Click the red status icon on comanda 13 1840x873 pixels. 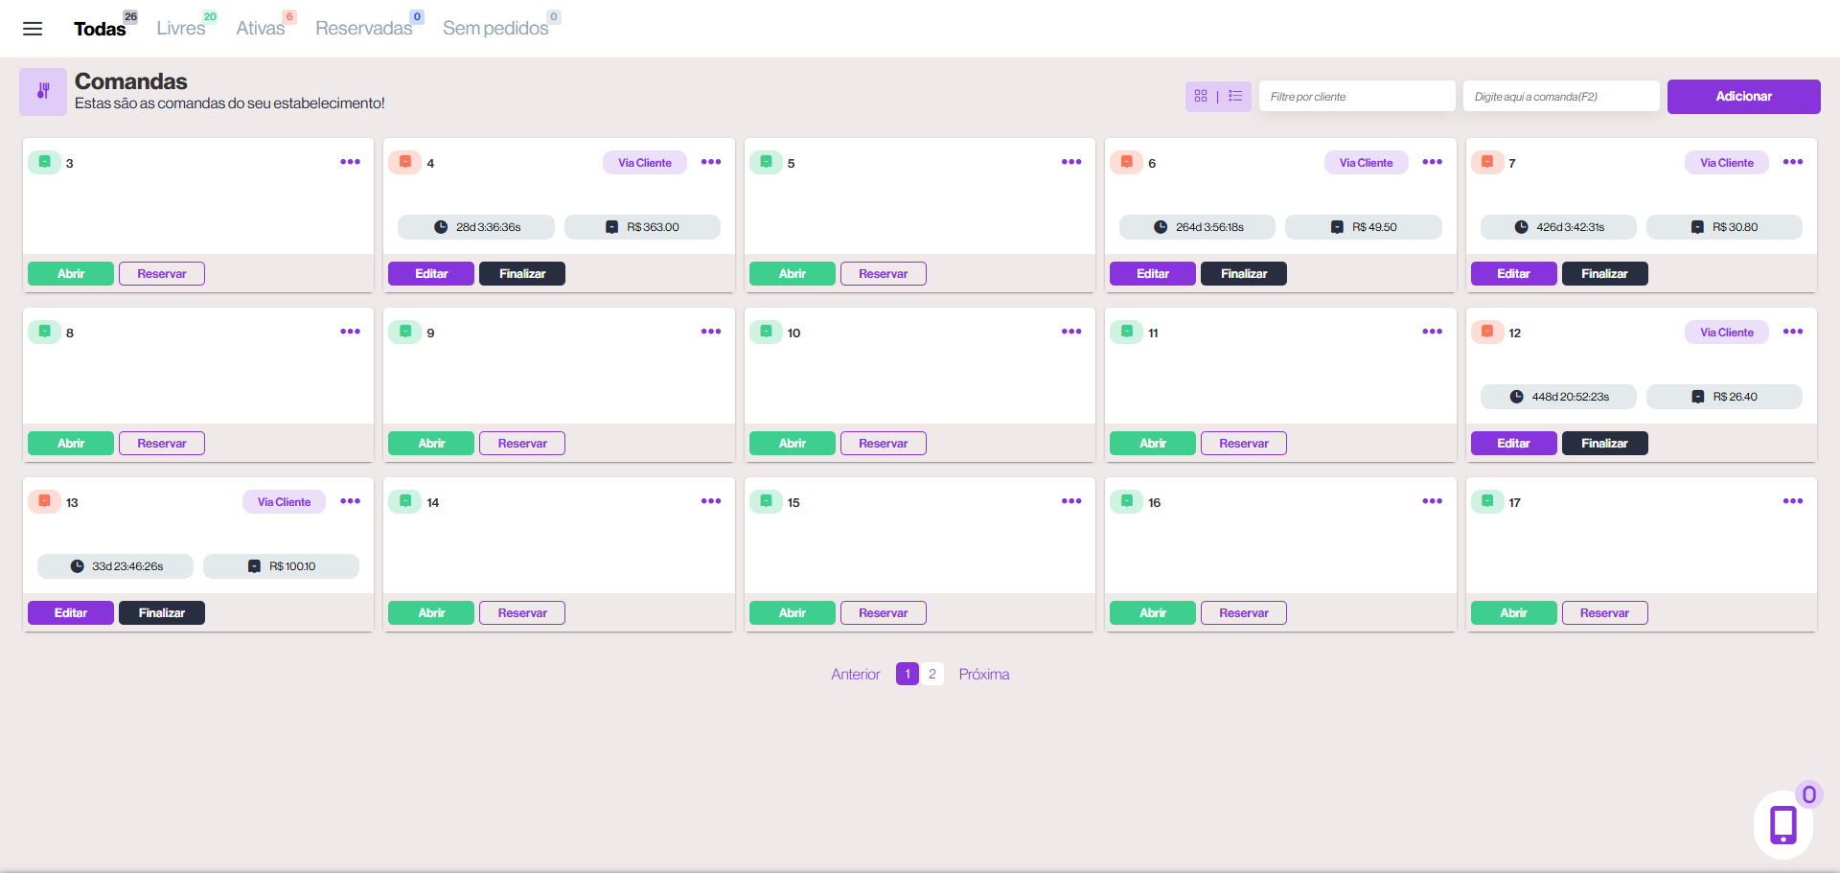44,501
